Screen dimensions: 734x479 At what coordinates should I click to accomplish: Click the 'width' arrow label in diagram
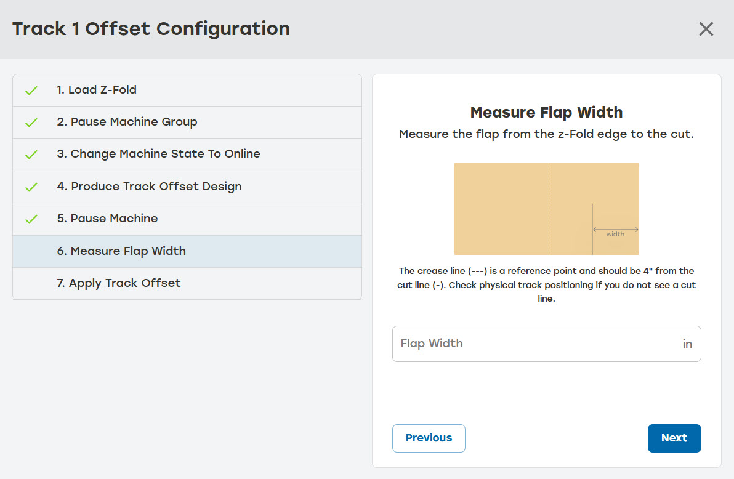pos(615,234)
